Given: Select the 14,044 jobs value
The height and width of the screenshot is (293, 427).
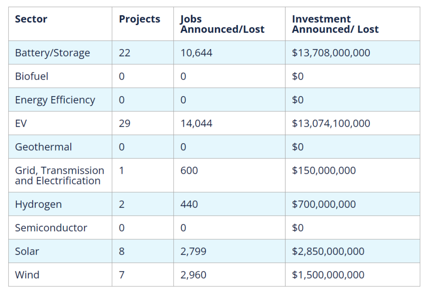Looking at the screenshot, I should (x=196, y=124).
